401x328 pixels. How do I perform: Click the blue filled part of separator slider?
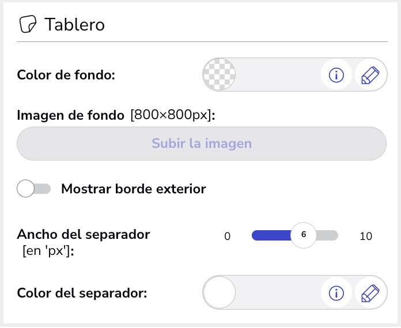271,235
